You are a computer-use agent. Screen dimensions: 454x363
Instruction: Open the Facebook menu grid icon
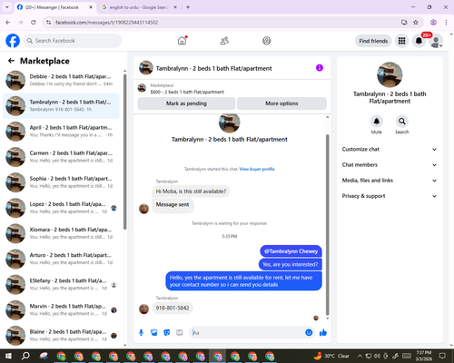[x=401, y=41]
